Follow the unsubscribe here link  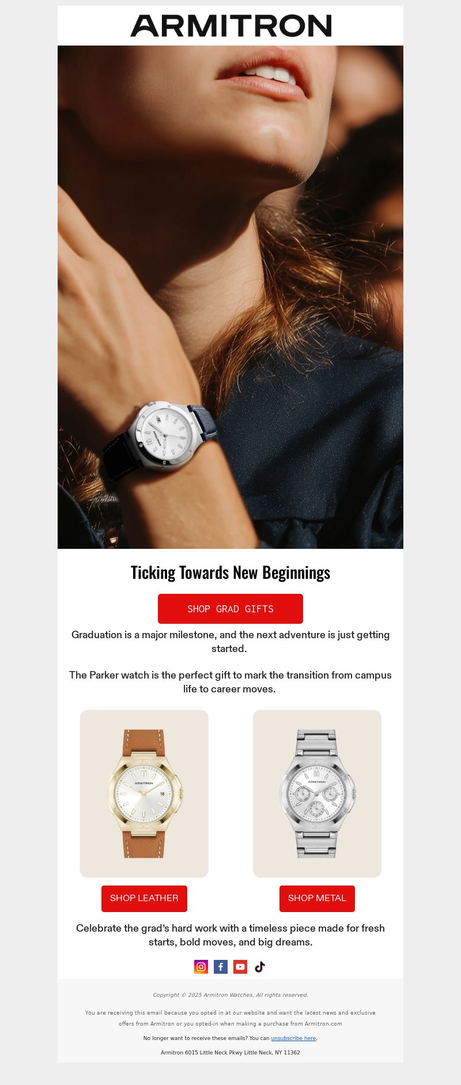click(293, 1038)
